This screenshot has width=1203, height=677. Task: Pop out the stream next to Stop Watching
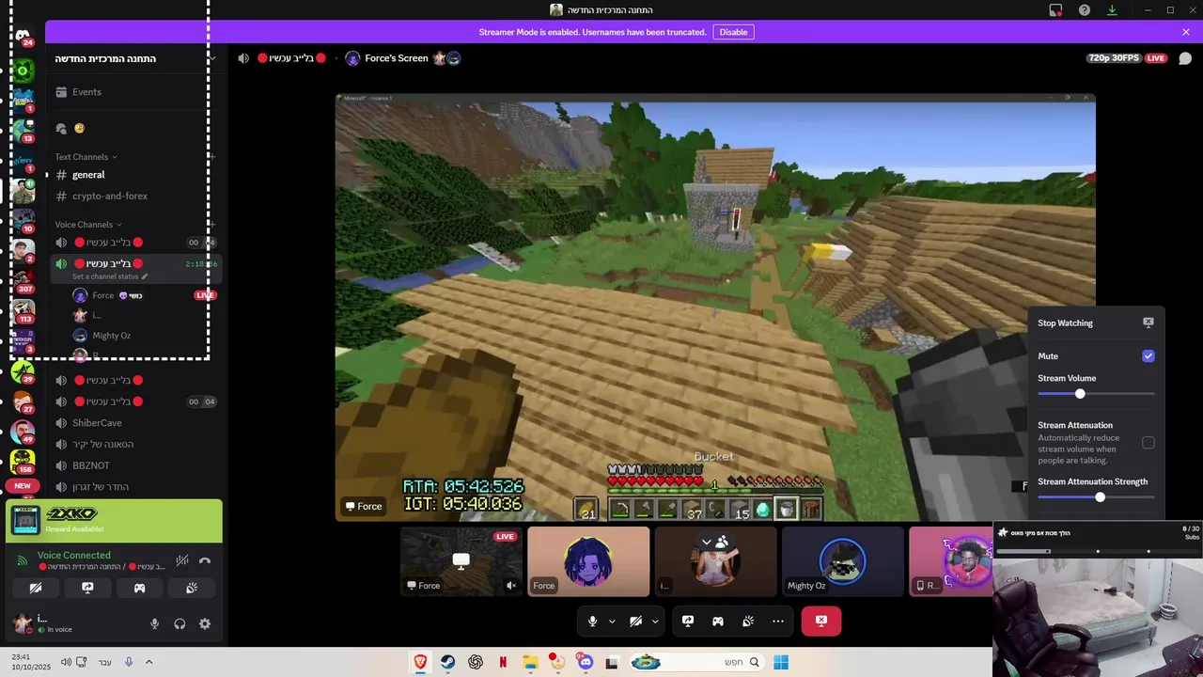click(1148, 323)
